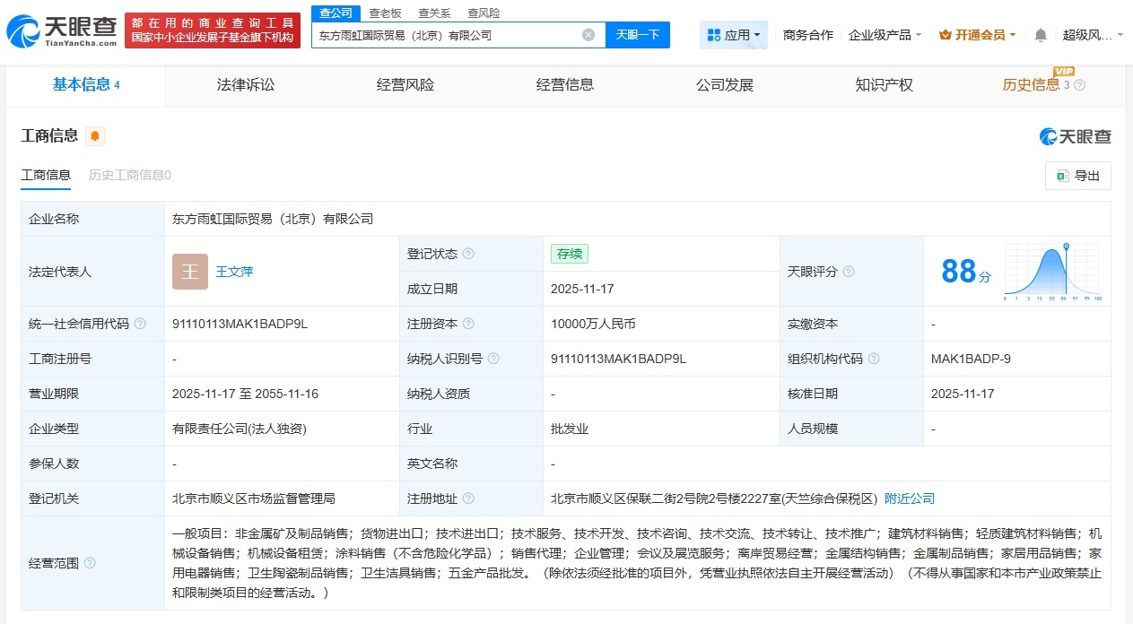Clear the search box with the × icon
The image size is (1133, 624).
point(588,34)
